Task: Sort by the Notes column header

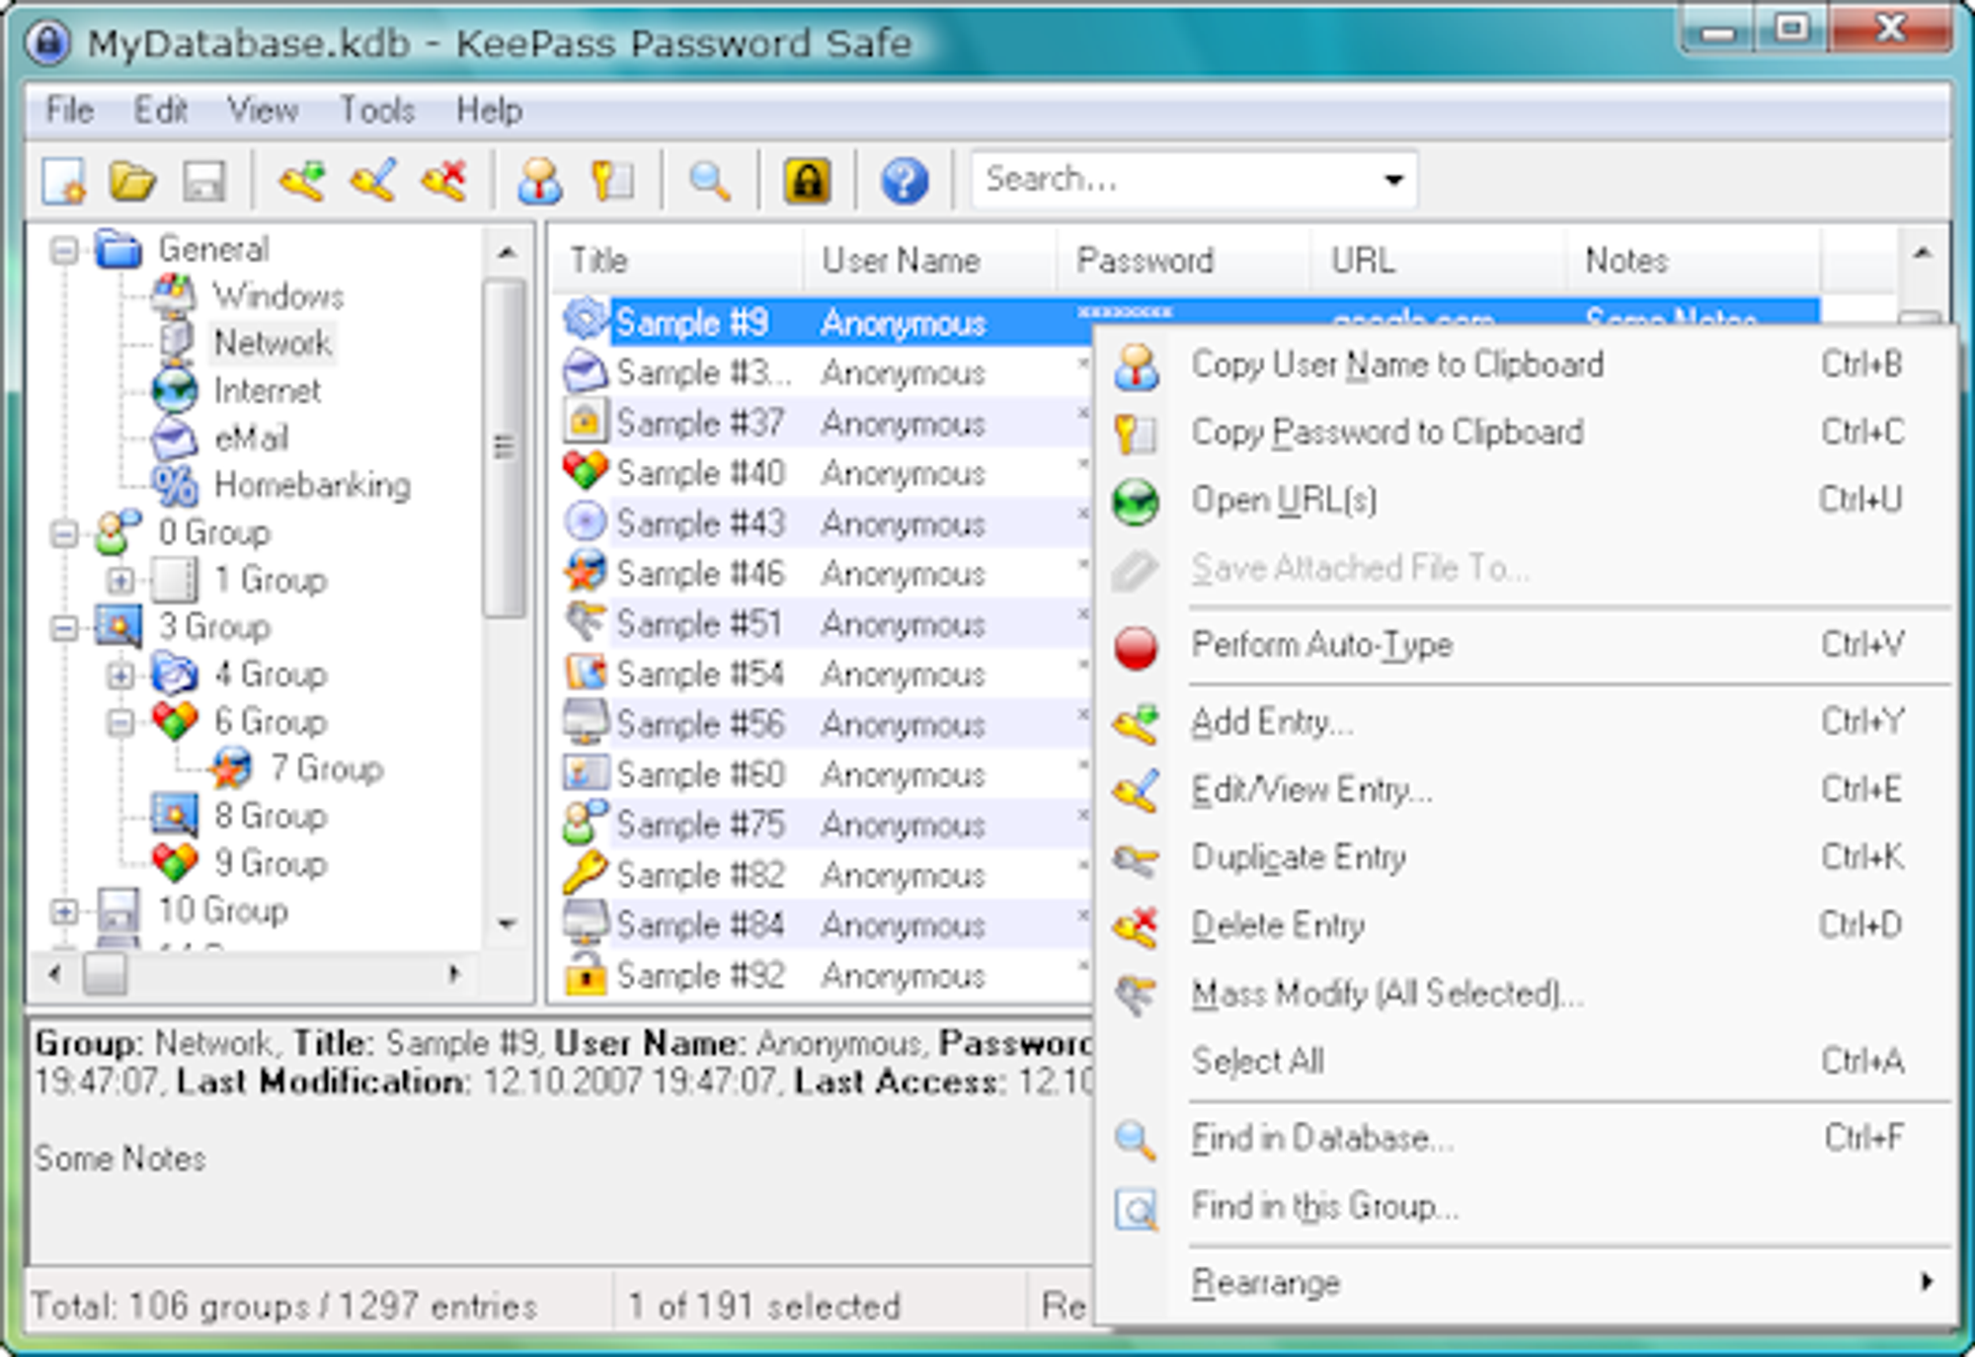Action: pos(1693,260)
